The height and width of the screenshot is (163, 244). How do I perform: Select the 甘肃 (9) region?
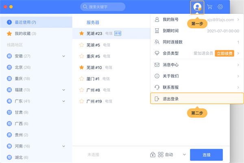pyautogui.click(x=36, y=112)
